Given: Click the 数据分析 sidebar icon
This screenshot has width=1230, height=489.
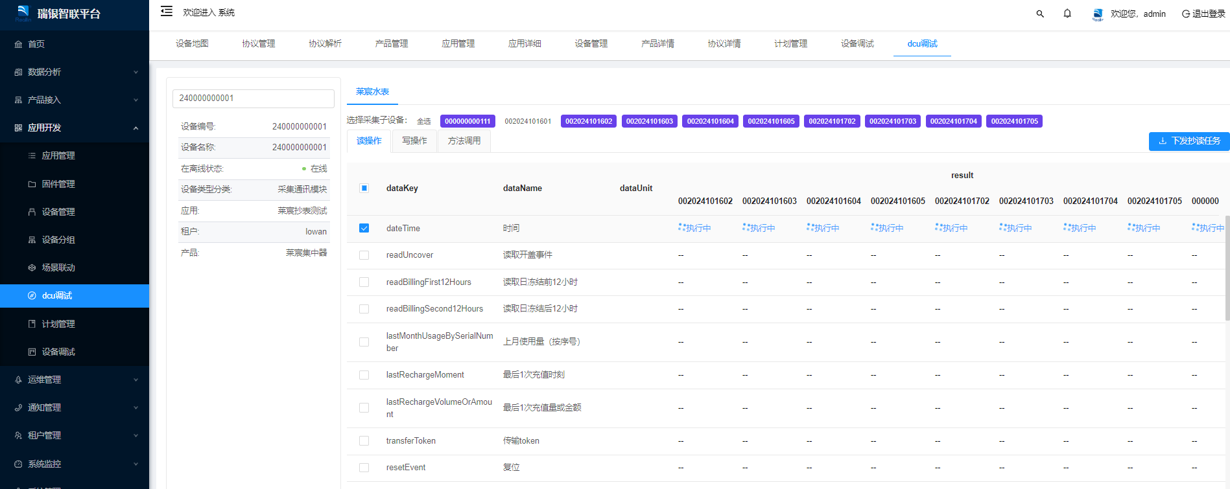Looking at the screenshot, I should (x=18, y=72).
